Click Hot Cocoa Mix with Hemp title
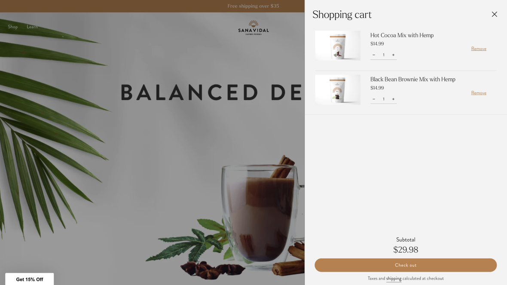507x285 pixels. 402,35
